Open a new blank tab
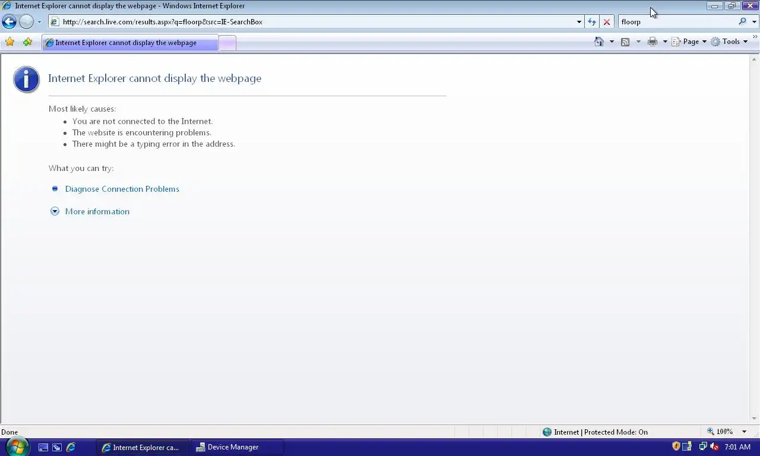This screenshot has height=456, width=760. tap(227, 43)
